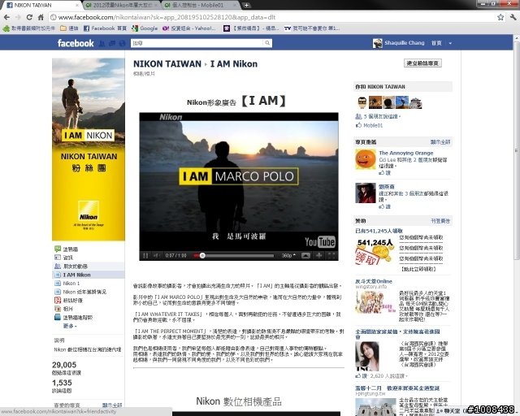The image size is (520, 416).
Task: Click the search magnifier button
Action: [267, 43]
